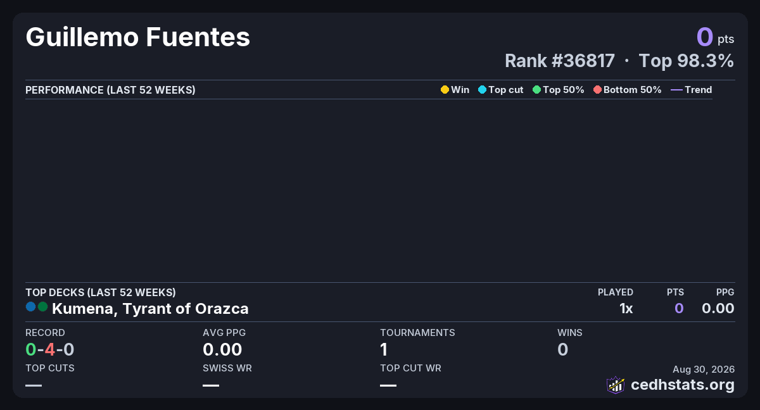This screenshot has width=760, height=410.
Task: Click the Performance (Last 52 Weeks) header
Action: 110,90
